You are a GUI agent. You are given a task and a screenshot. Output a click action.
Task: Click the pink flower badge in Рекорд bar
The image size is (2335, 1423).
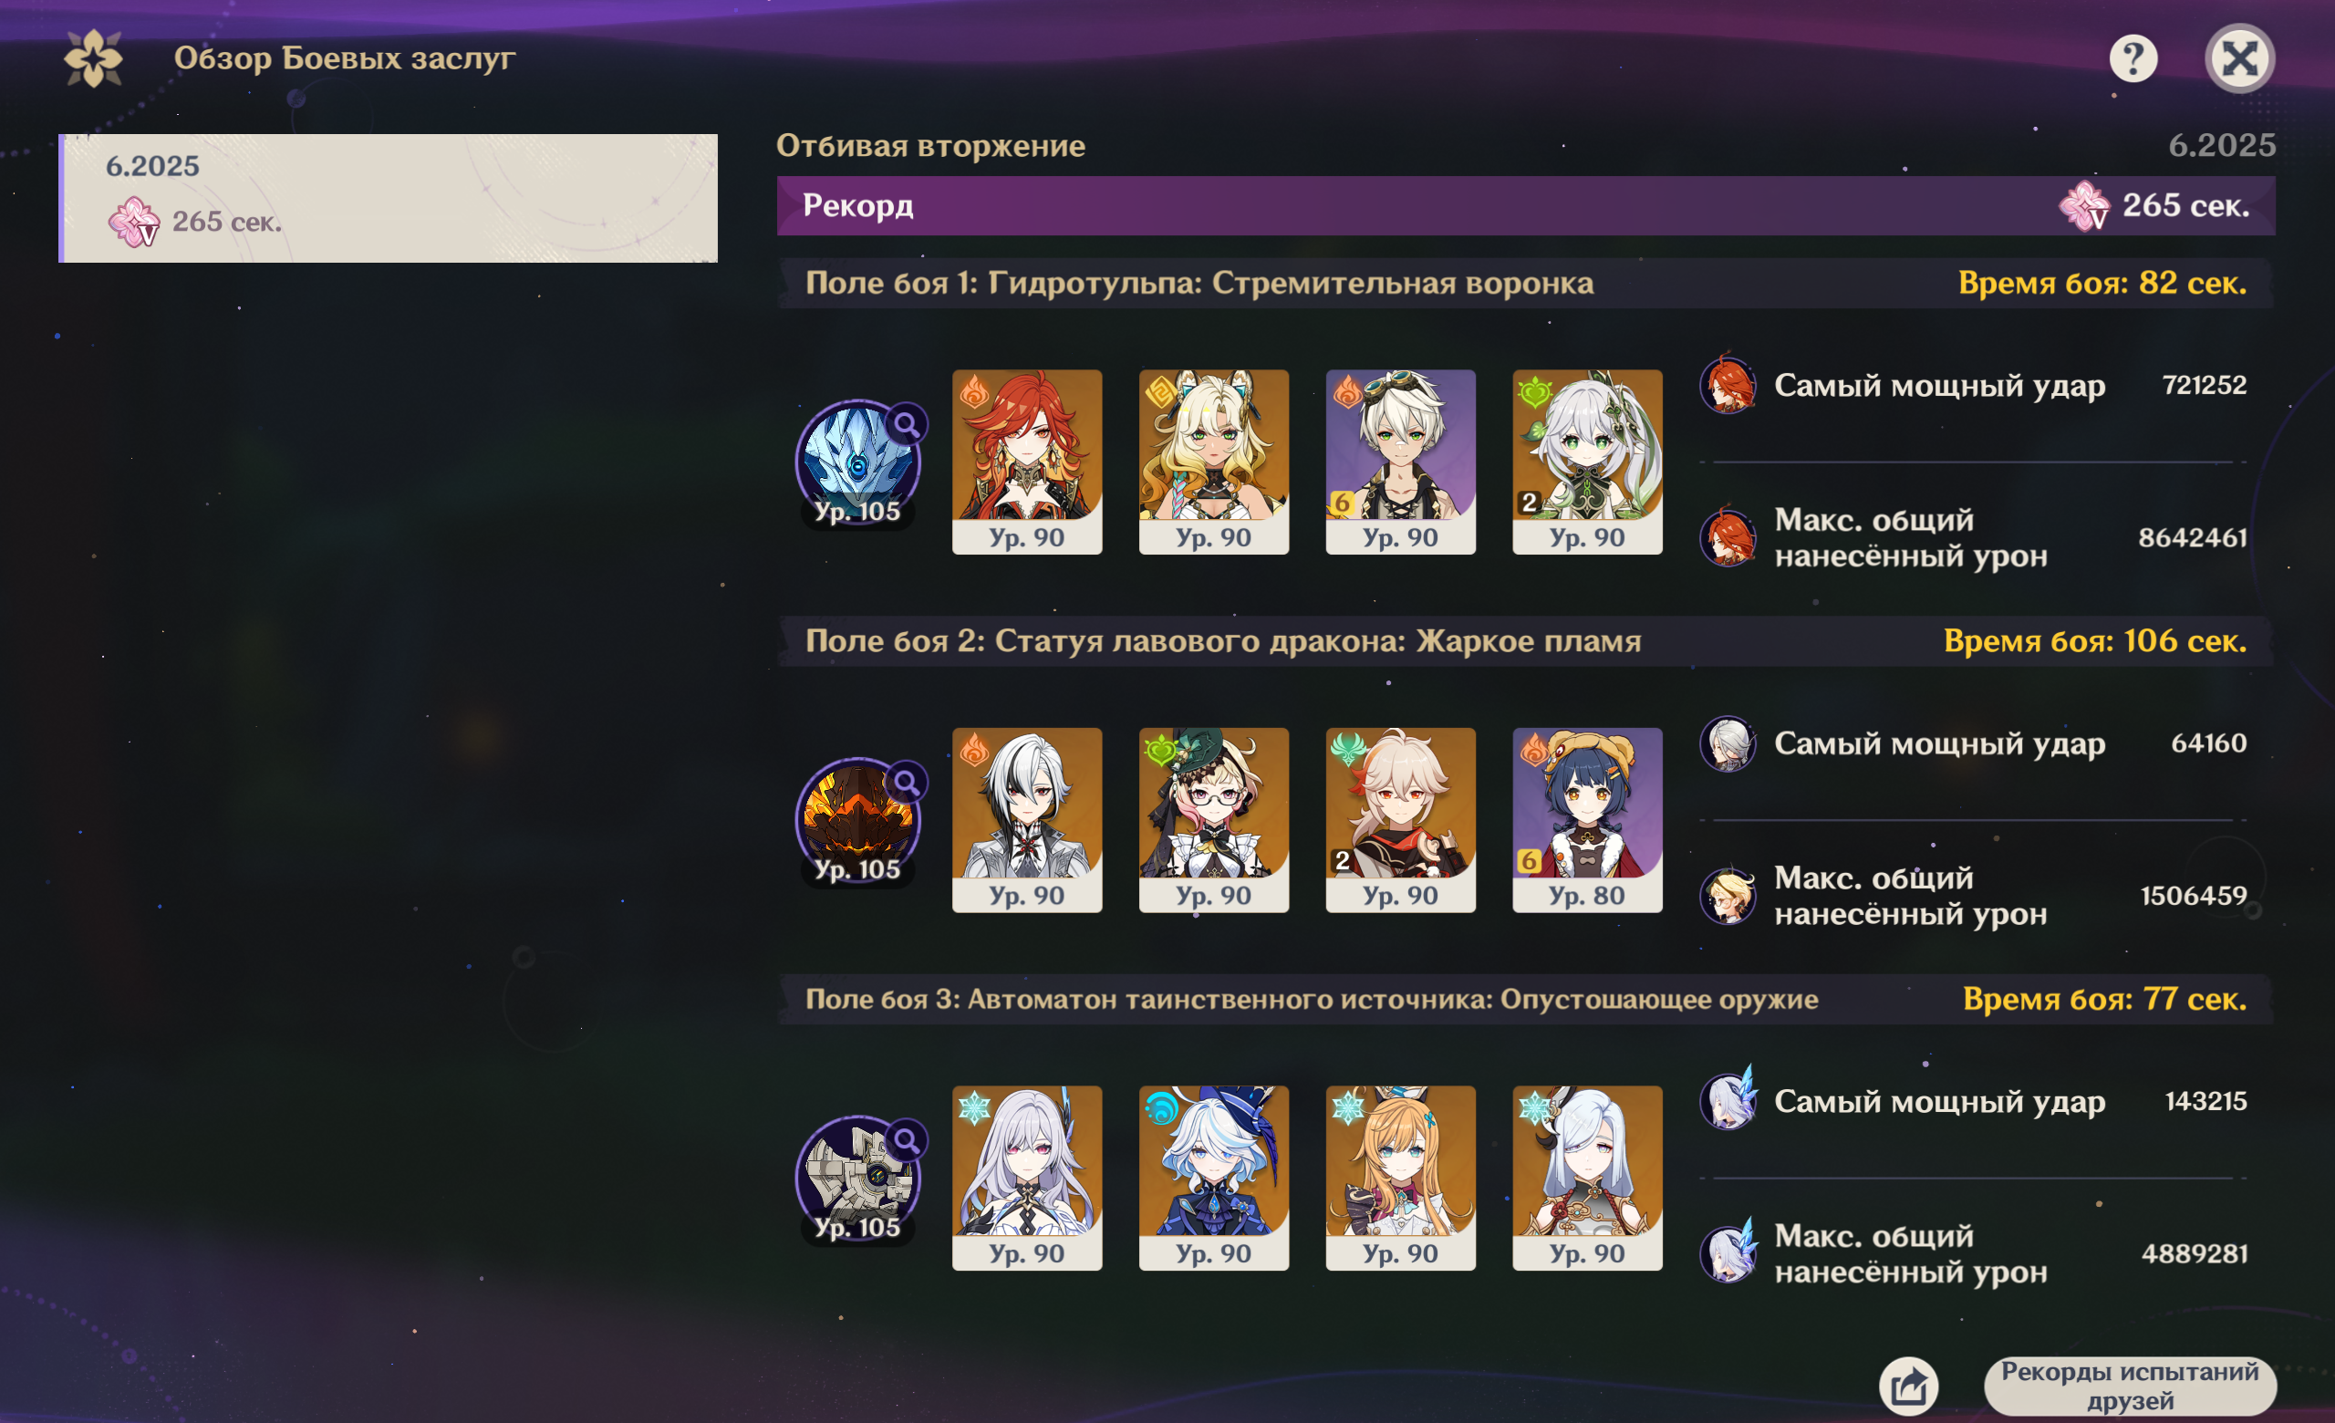pyautogui.click(x=2084, y=205)
